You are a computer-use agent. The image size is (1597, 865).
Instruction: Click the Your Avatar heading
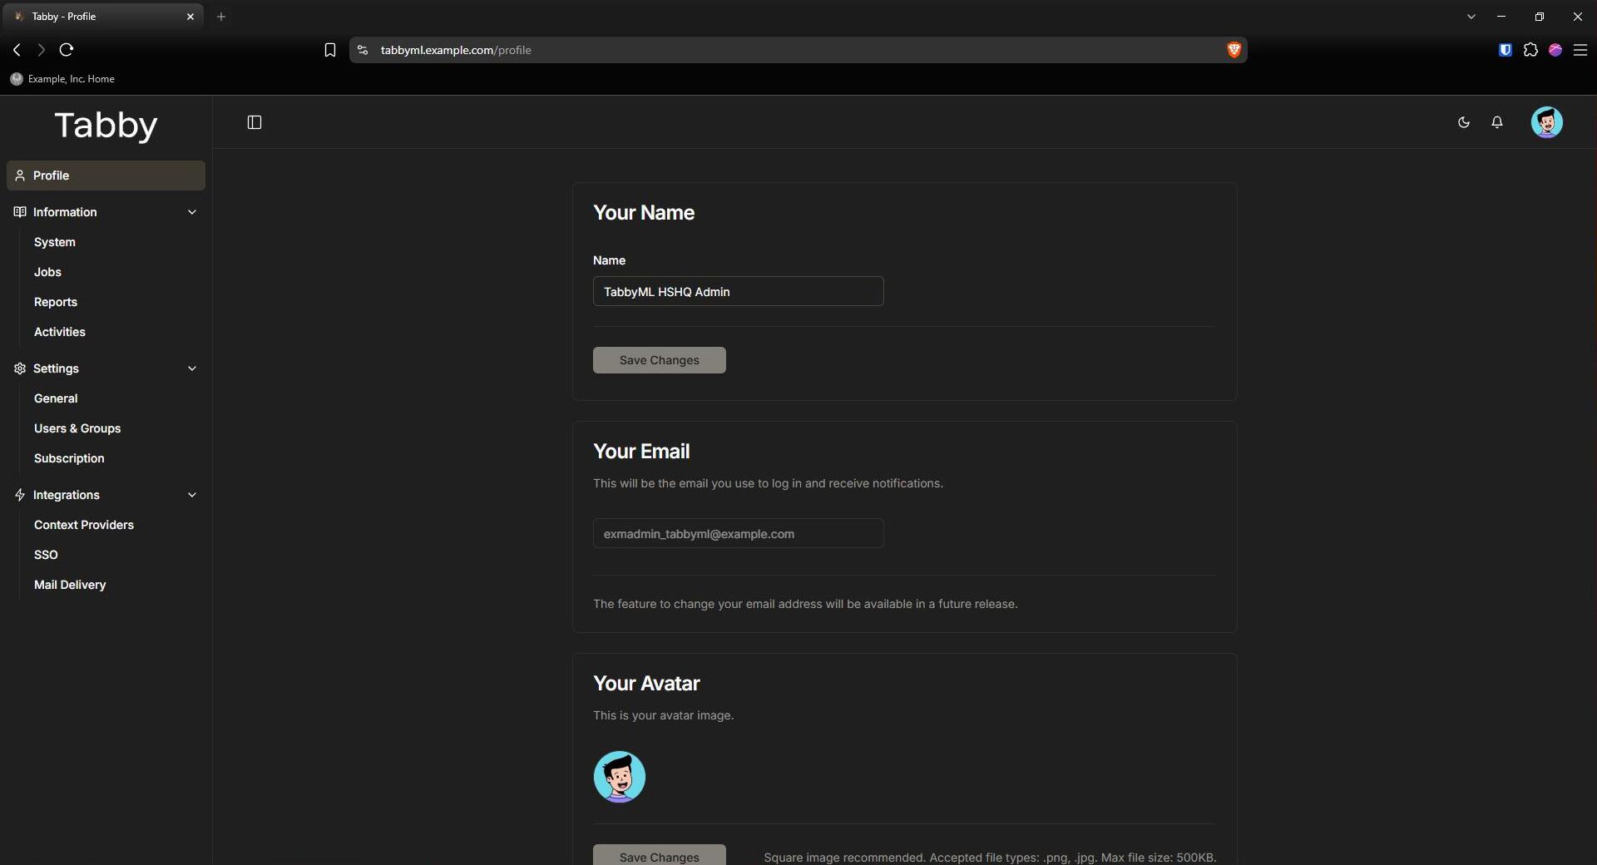tap(646, 684)
